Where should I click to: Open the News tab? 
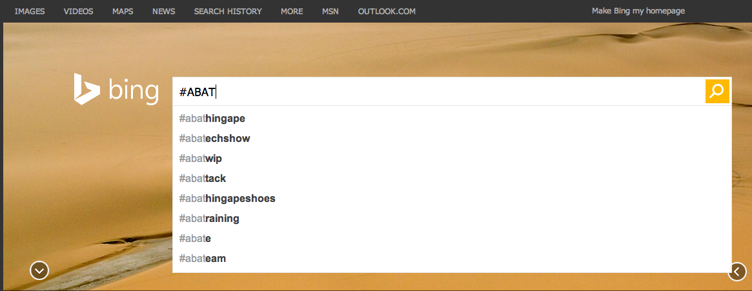163,11
